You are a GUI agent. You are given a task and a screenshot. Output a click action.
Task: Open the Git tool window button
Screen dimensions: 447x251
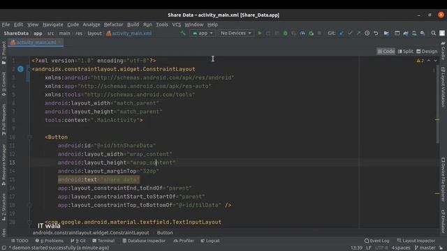coord(78,241)
